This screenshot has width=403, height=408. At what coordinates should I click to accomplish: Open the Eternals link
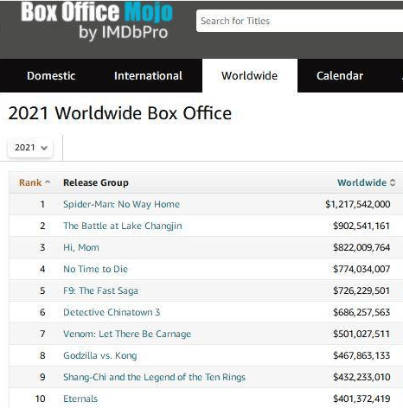pyautogui.click(x=80, y=398)
